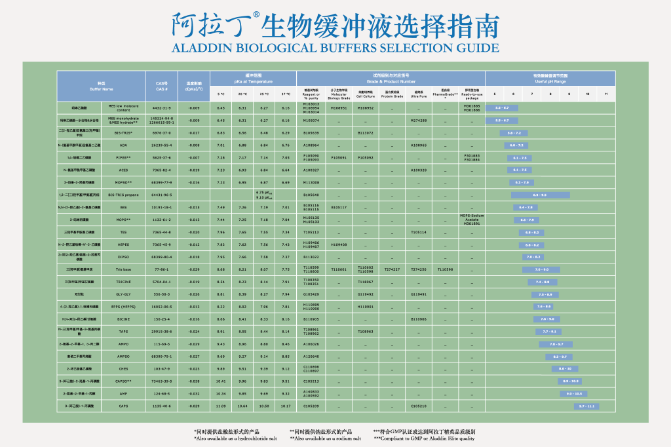This screenshot has height=447, width=671.
Task: Select the 'TAPS' buffer name
Action: pos(123,332)
